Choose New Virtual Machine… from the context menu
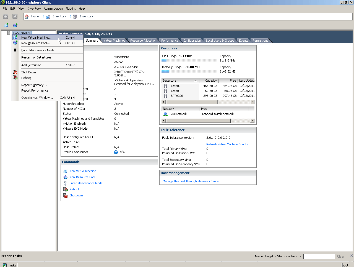354x267 pixels. (x=48, y=38)
